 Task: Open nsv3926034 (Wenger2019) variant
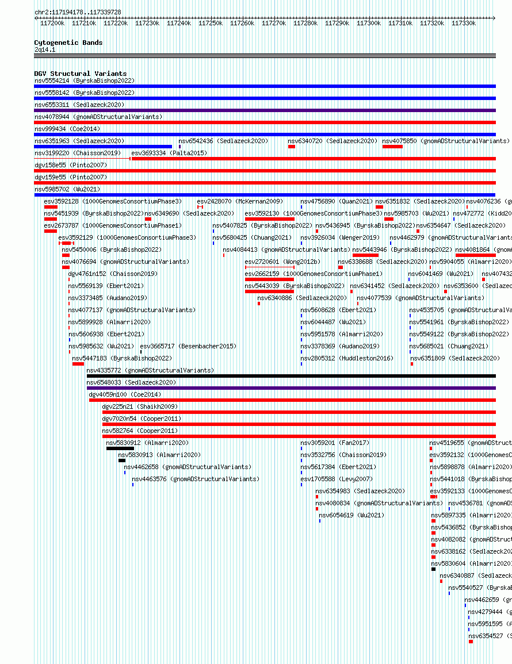click(x=341, y=237)
